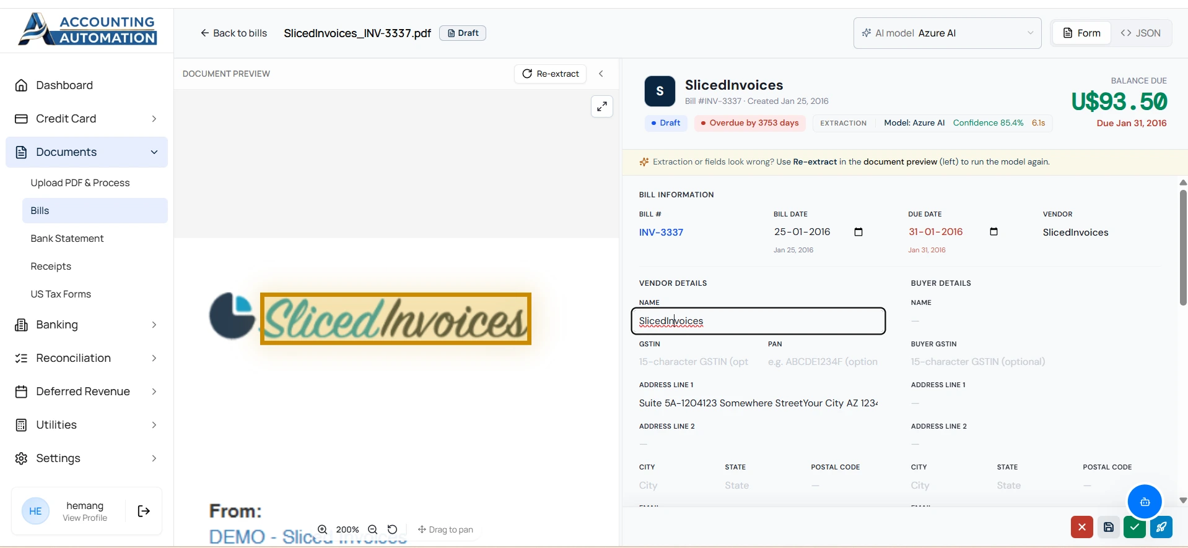The image size is (1188, 548).
Task: Expand the Reconciliation menu chevron
Action: [154, 358]
